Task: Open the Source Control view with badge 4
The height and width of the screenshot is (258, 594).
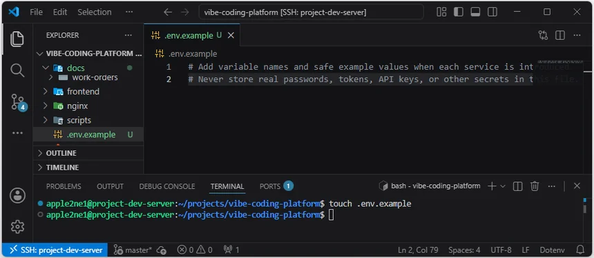Action: 18,102
